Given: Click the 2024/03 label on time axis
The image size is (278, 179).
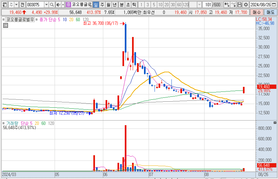Looking at the screenshot, I should [x=9, y=175].
